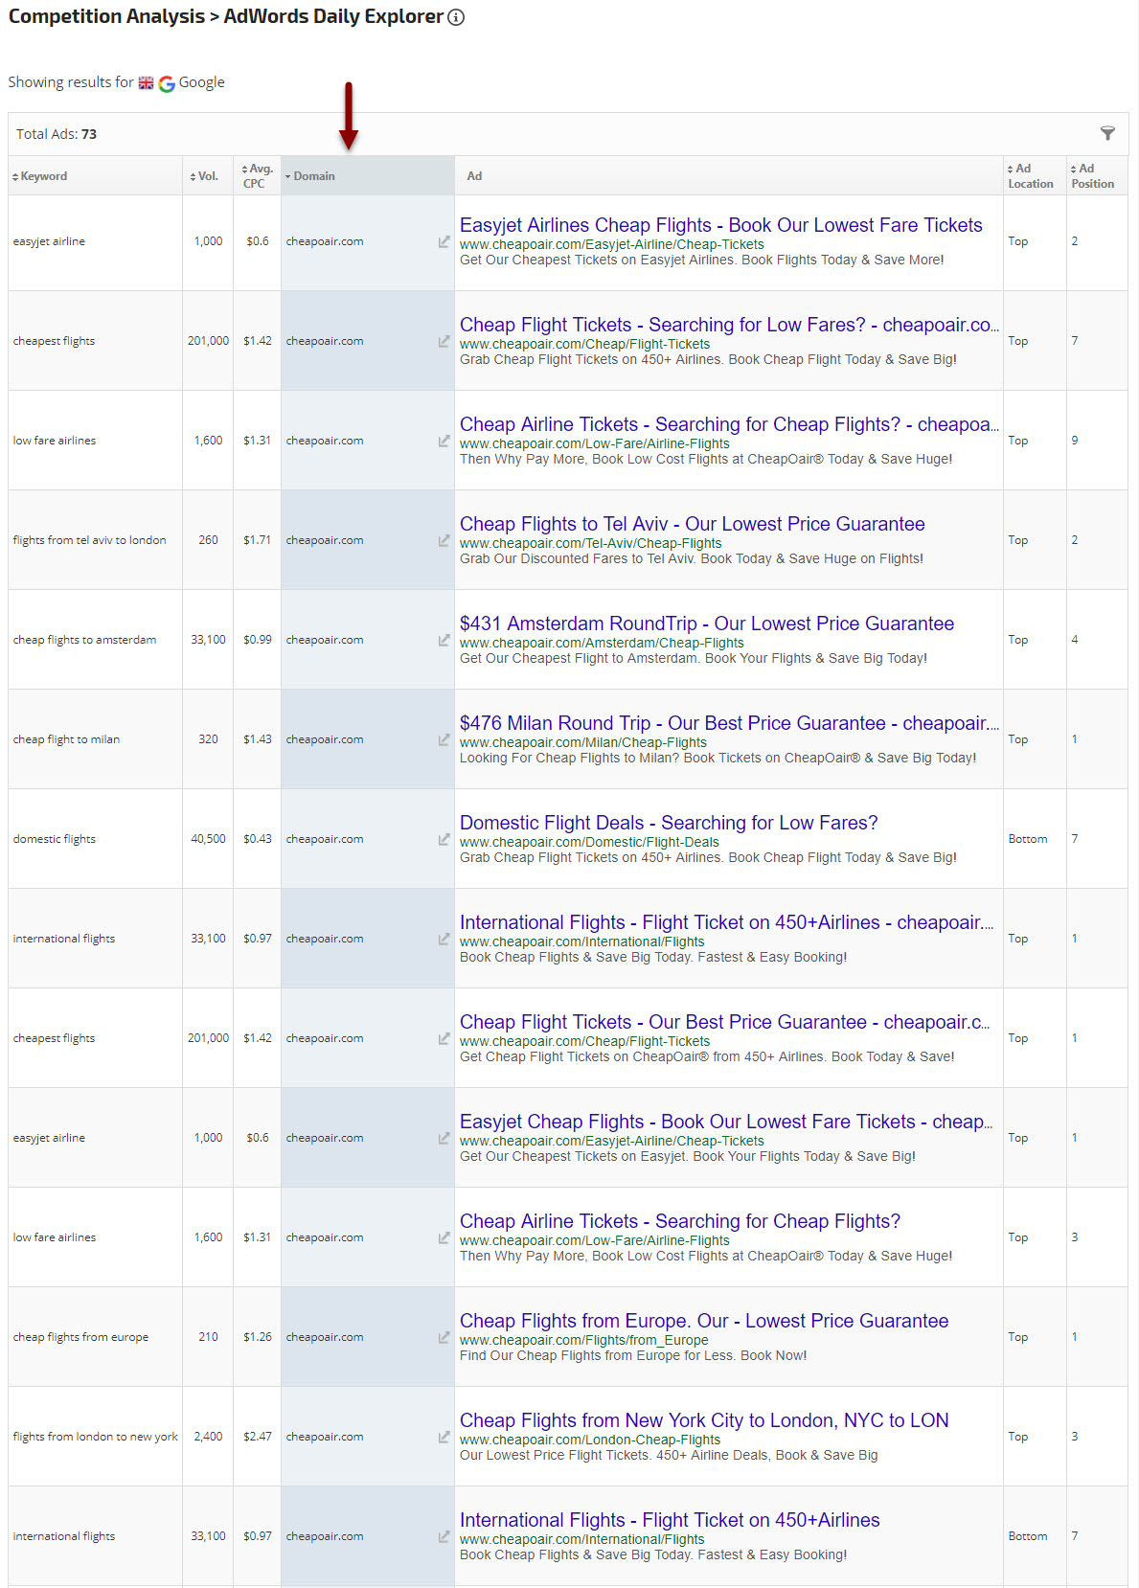Click the Google logo icon
1139x1588 pixels.
(167, 83)
